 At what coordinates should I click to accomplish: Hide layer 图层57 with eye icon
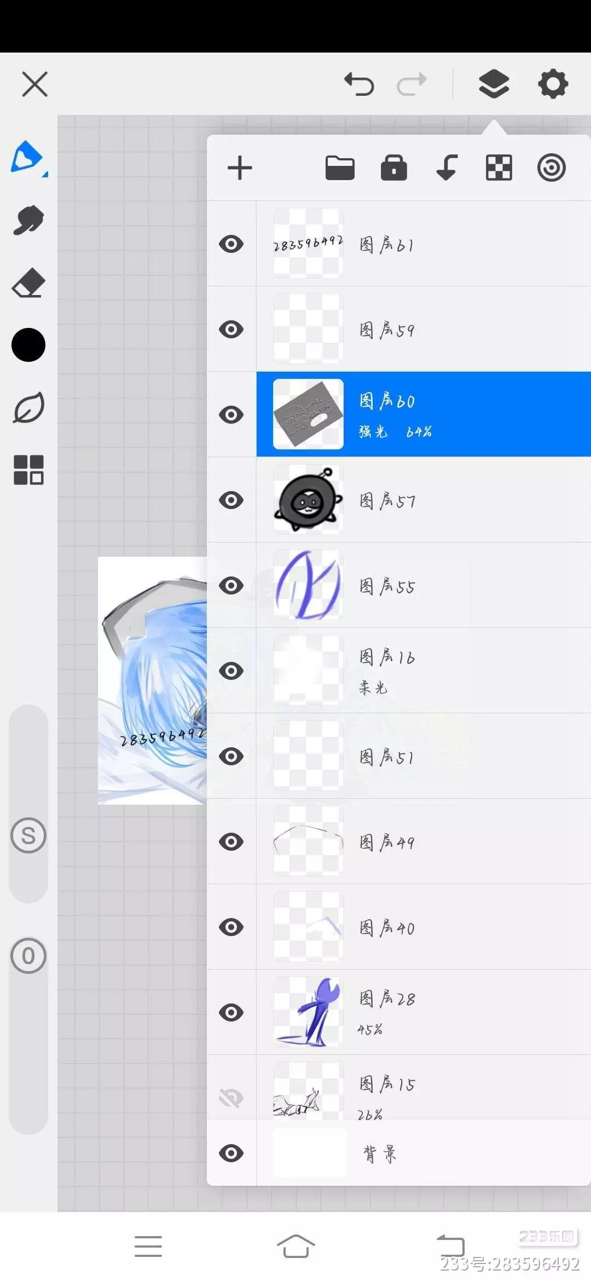[231, 500]
